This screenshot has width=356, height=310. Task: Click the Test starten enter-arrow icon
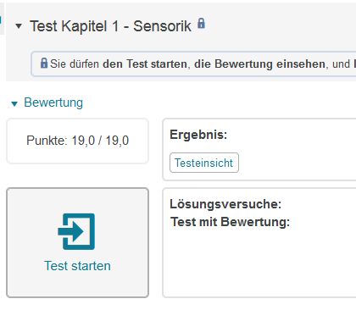[x=76, y=231]
